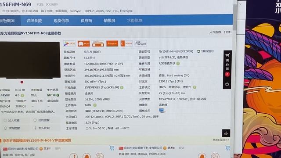Click the green help icon next to RGB垂直条状

[x=178, y=63]
